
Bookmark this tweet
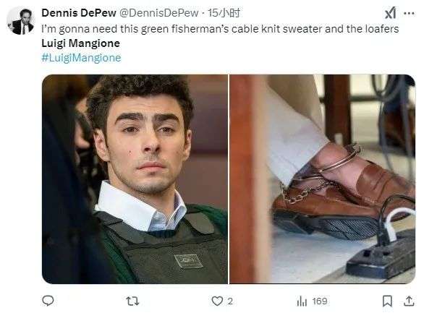coord(387,301)
